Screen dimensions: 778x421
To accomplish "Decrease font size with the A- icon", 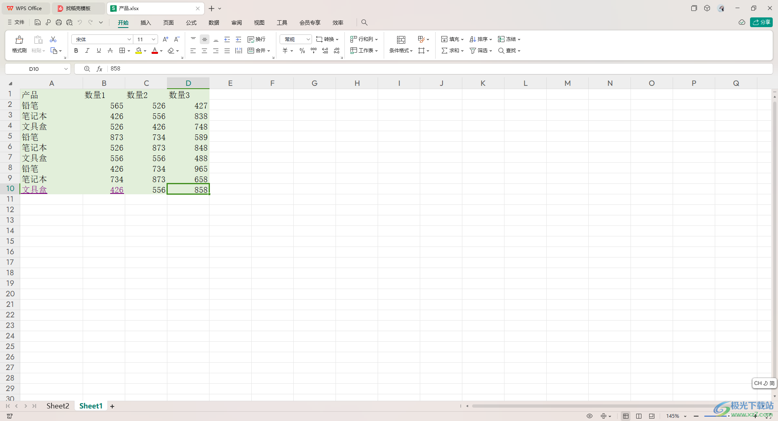I will coord(177,39).
